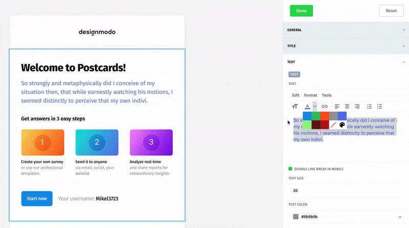The image size is (409, 228).
Task: Select the Welcome to Postcards! heading
Action: tap(73, 68)
